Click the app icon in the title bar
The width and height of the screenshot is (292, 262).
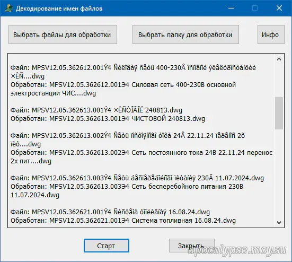tap(8, 8)
